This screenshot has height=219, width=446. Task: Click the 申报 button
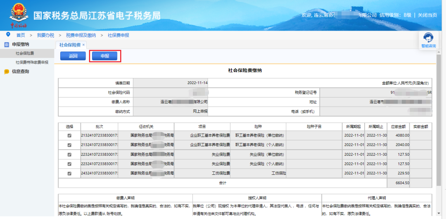pyautogui.click(x=104, y=56)
